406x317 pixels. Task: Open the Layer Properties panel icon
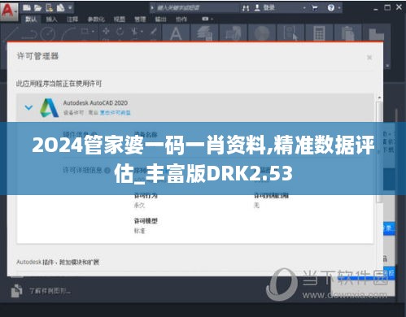204,33
